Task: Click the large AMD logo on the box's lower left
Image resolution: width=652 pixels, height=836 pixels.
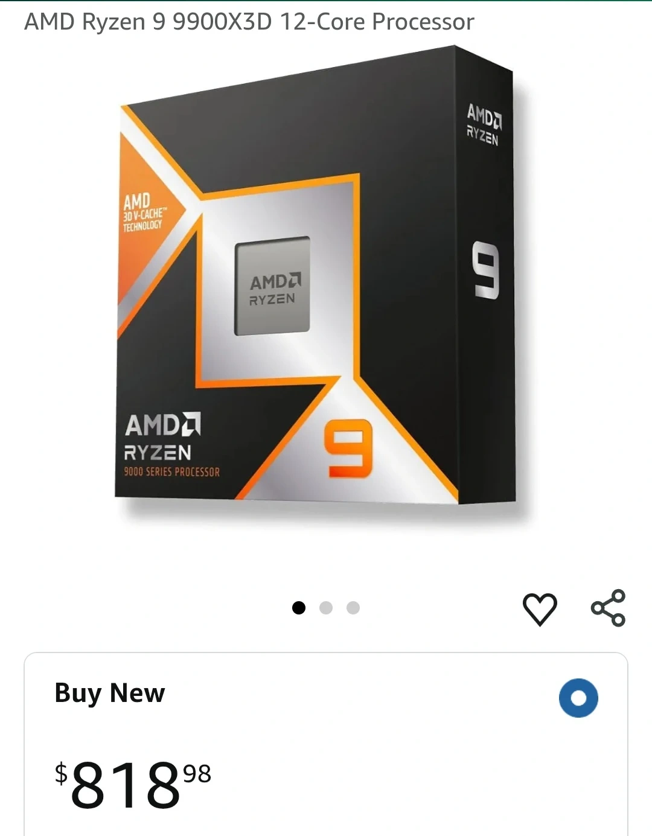Action: pos(162,425)
